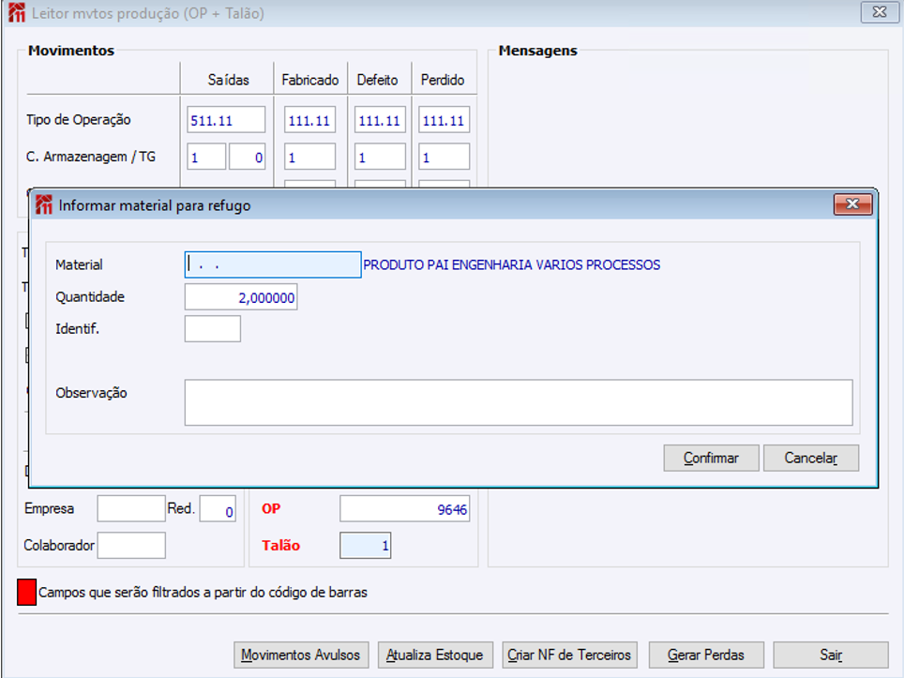Click the Saídas C. Armazenagem field with 1
The height and width of the screenshot is (678, 904).
206,157
